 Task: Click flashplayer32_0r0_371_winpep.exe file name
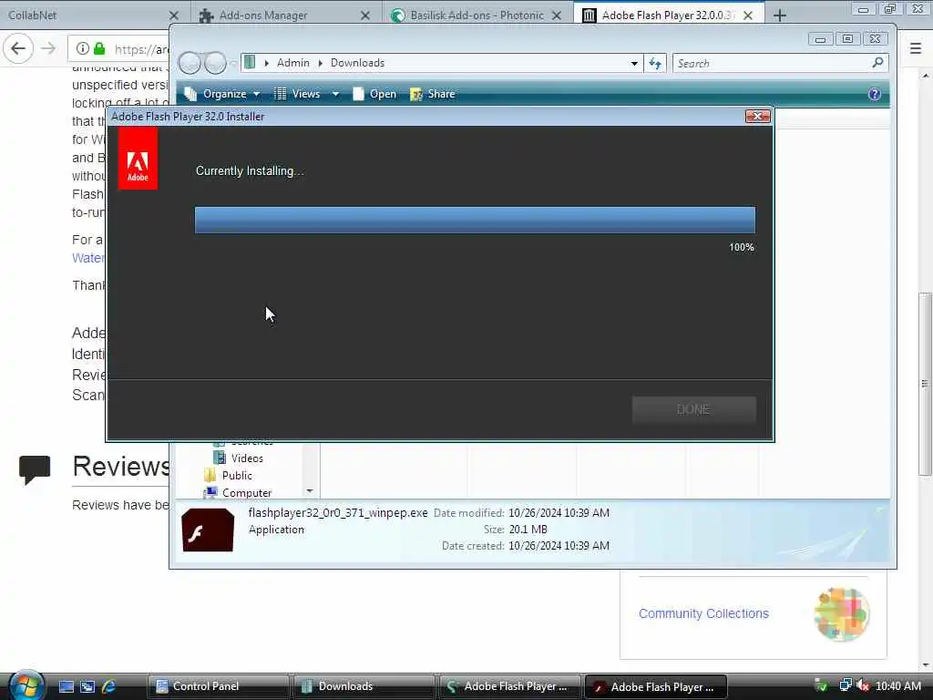pyautogui.click(x=338, y=512)
